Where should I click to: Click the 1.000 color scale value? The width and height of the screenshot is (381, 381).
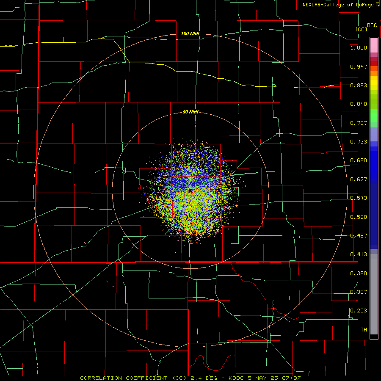click(359, 47)
